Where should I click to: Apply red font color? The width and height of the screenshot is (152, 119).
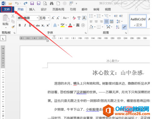coord(70,25)
